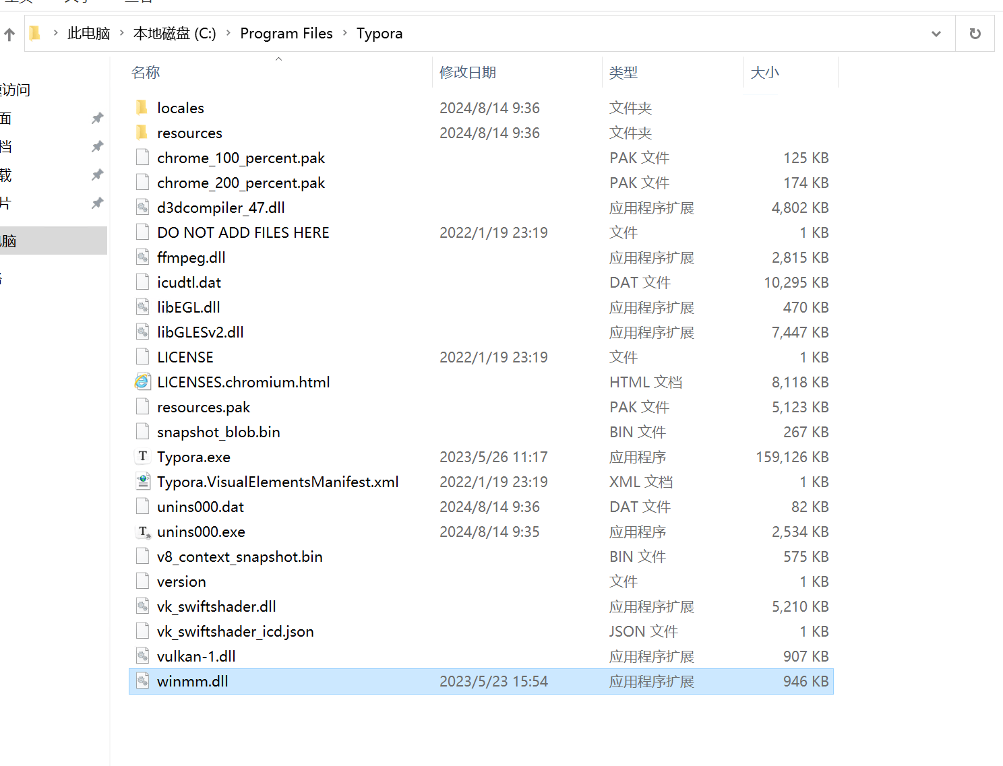Click the file name Typora.exe
1003x766 pixels.
coord(193,457)
